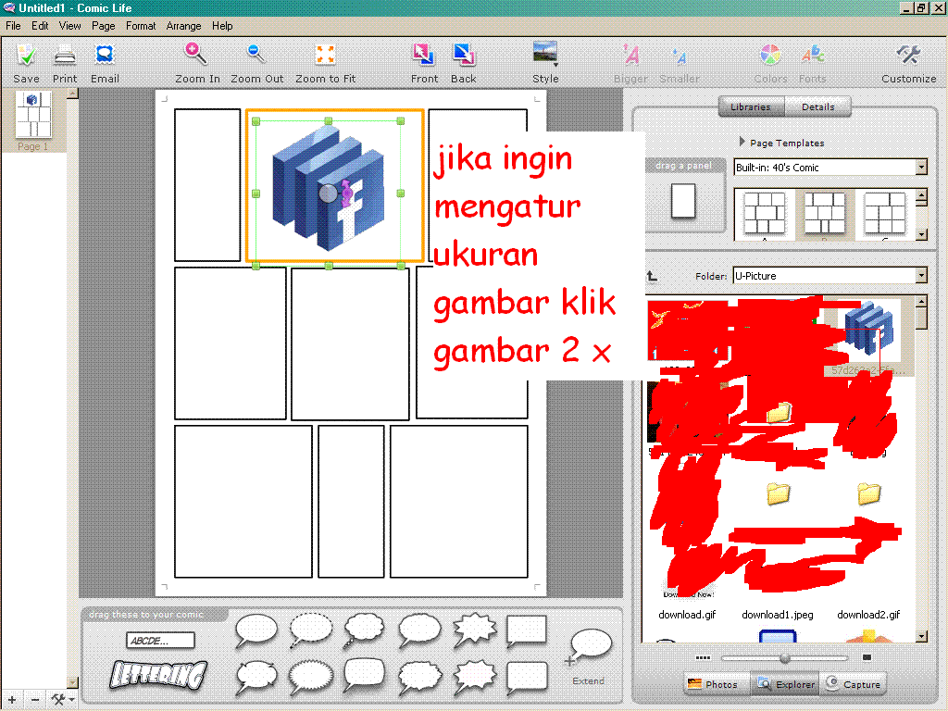Viewport: 948px width, 711px height.
Task: Click the Zoom In magnifier
Action: pyautogui.click(x=196, y=55)
